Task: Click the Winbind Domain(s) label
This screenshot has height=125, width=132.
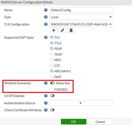Action: [x=17, y=83]
